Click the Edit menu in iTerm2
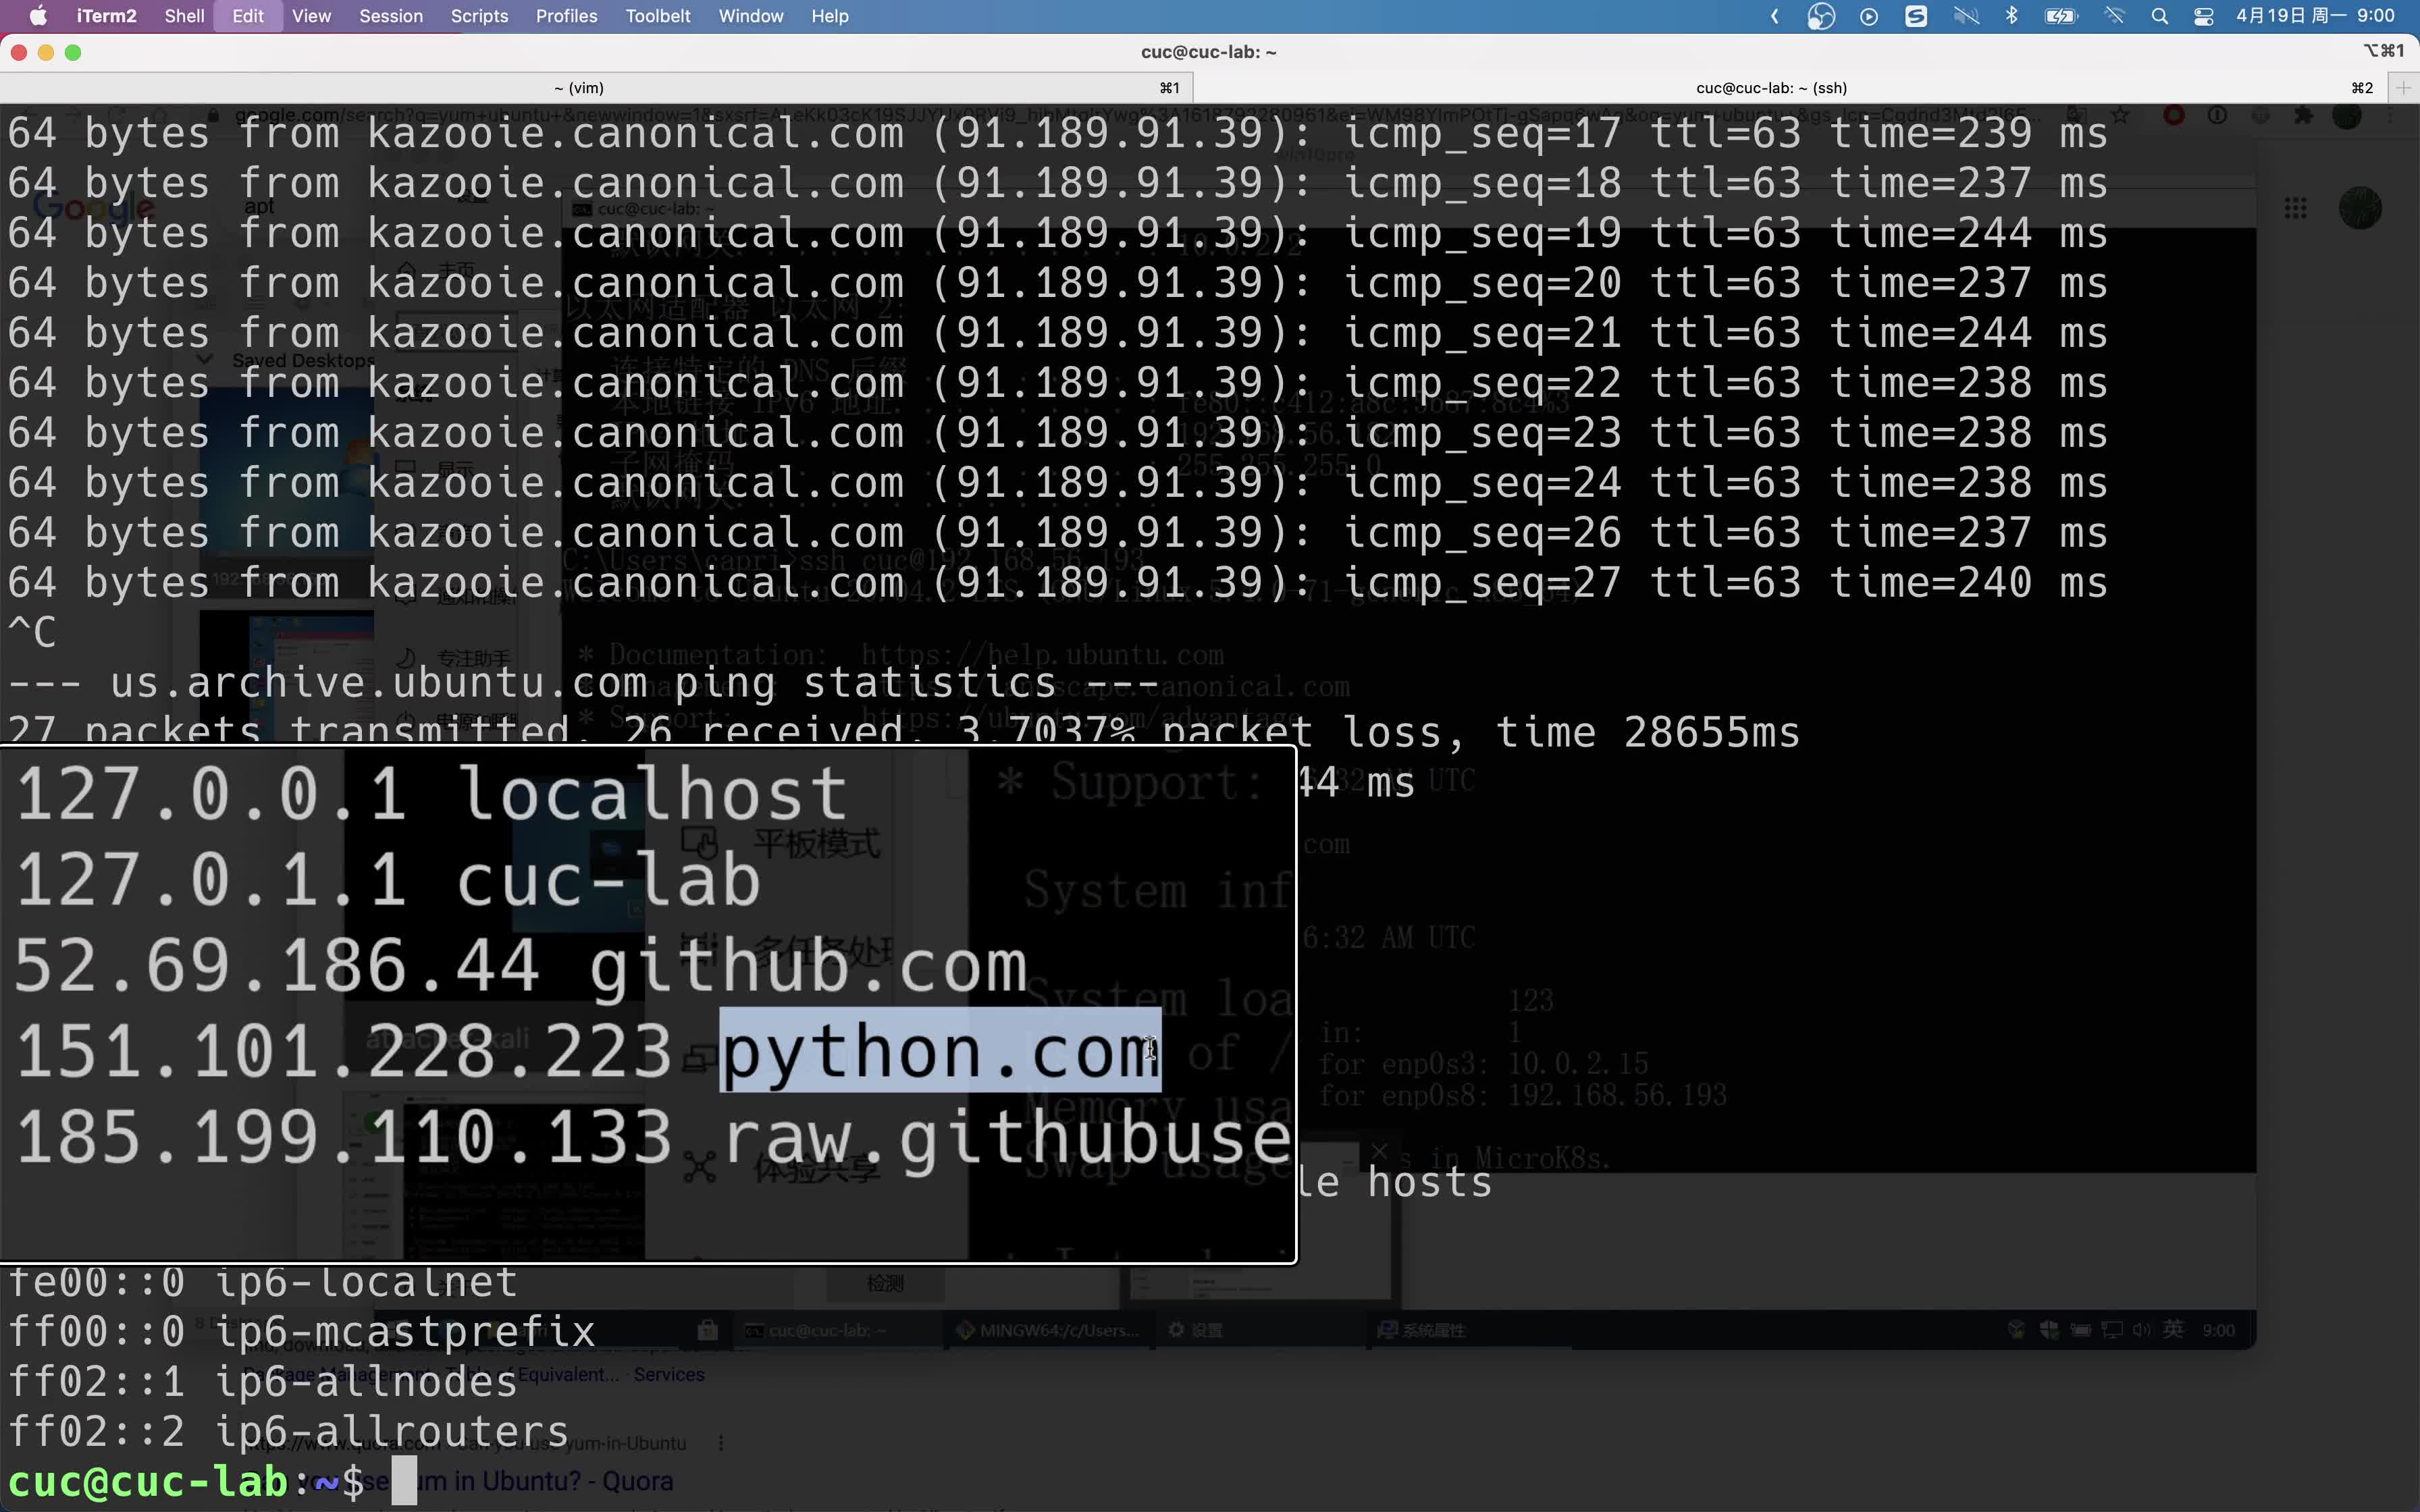Screen dimensions: 2420x1512 click(x=246, y=16)
